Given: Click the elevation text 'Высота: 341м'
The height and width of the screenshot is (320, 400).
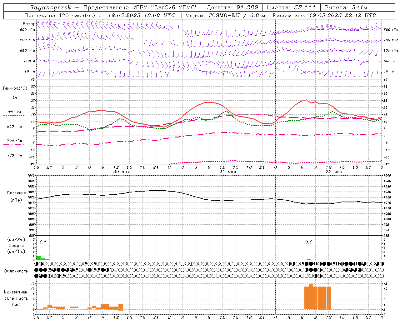Looking at the screenshot, I should click(346, 7).
